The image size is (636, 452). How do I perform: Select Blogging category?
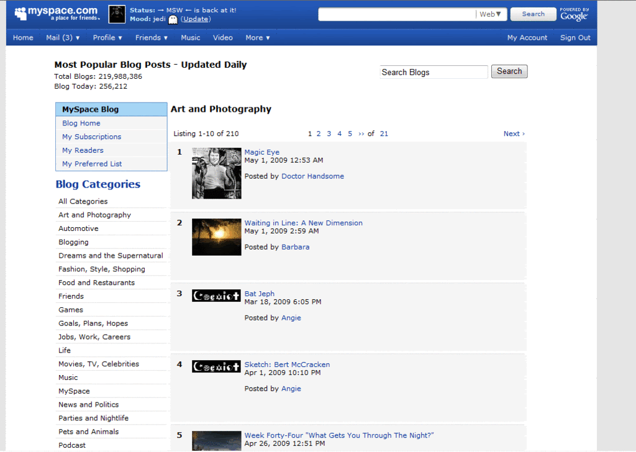tap(73, 242)
